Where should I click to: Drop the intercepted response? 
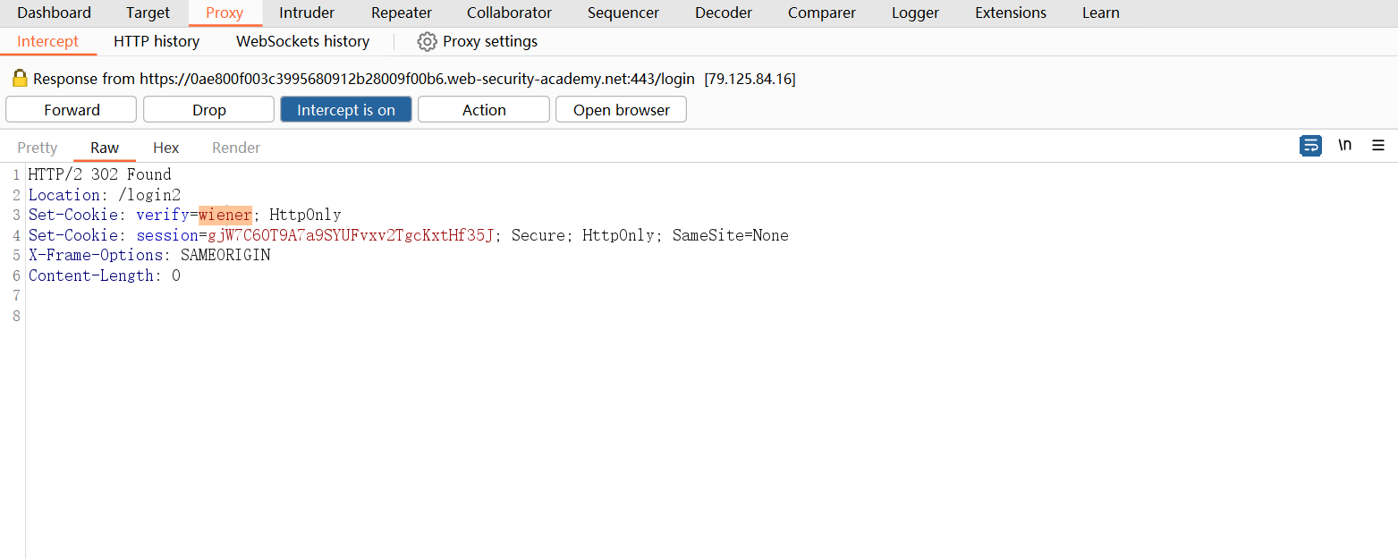(x=208, y=110)
